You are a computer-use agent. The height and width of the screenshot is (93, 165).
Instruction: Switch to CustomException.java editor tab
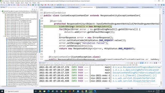pos(46,7)
